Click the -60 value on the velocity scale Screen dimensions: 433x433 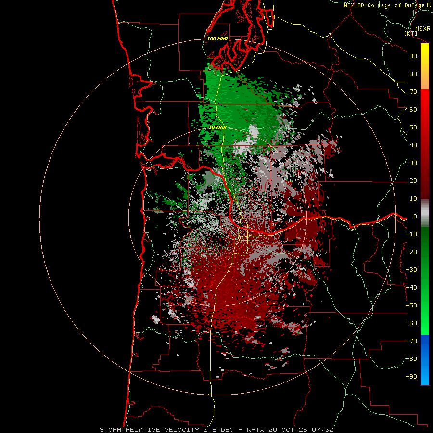pos(411,323)
